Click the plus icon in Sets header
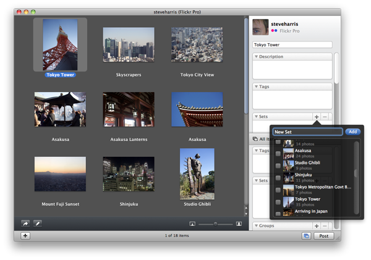Screen dimensions: 371x260 (x=317, y=117)
